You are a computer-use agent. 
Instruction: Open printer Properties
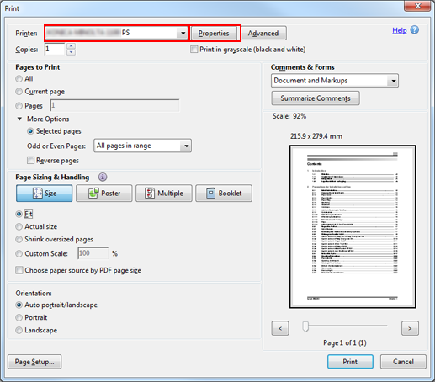tap(214, 34)
